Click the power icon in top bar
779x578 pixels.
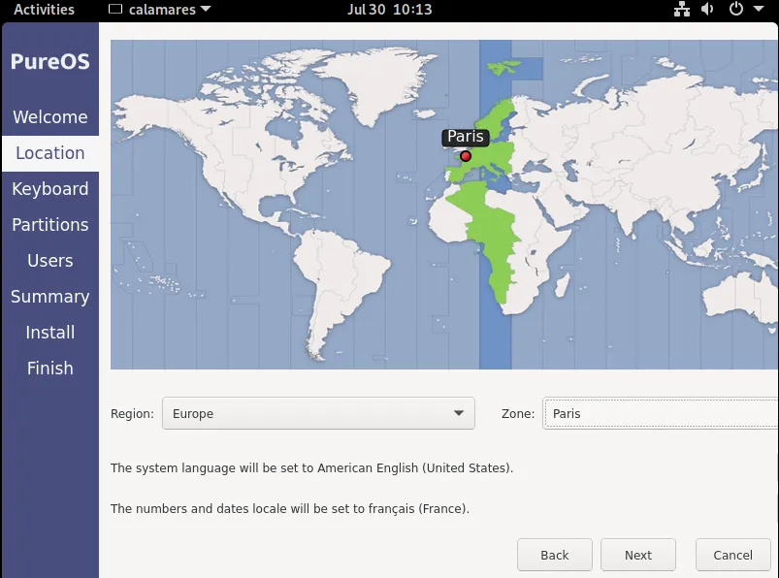[735, 10]
